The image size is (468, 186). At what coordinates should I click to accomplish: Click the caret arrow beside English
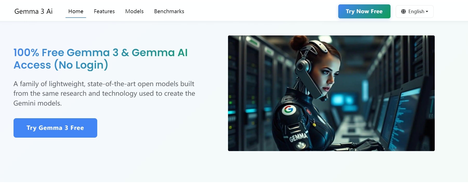coord(427,12)
